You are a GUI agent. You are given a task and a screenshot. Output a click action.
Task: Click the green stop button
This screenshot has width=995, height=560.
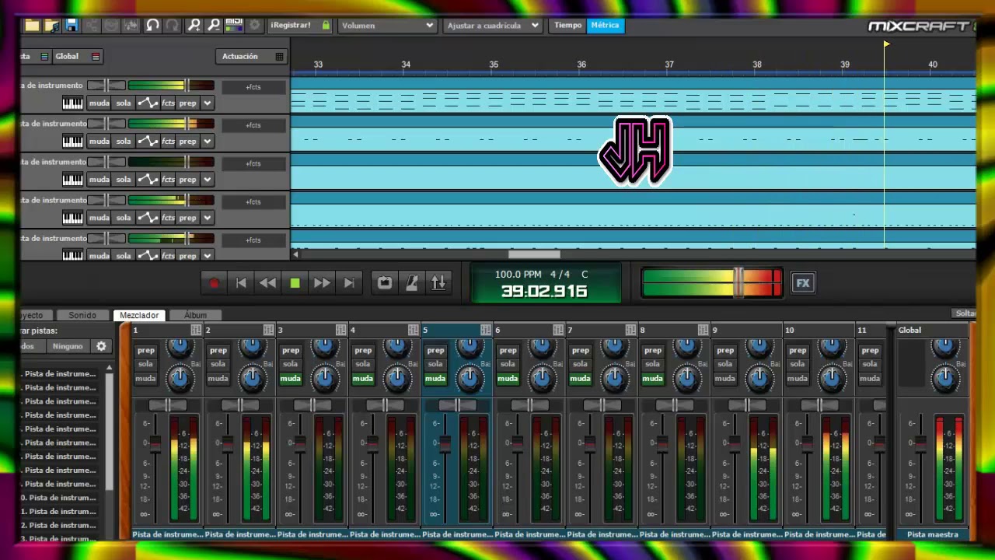[x=295, y=283]
